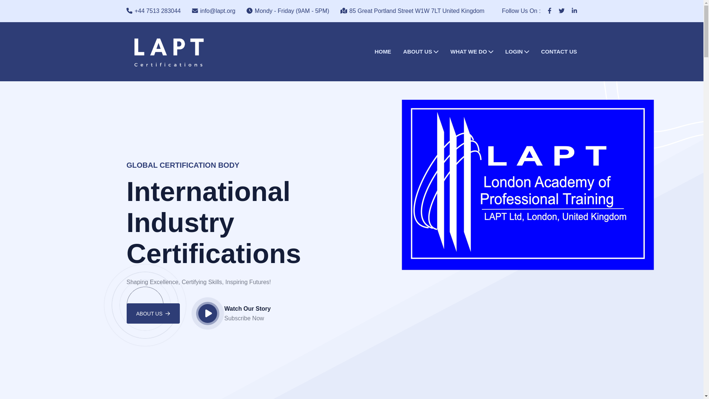Image resolution: width=709 pixels, height=399 pixels.
Task: Click the envelope email icon
Action: pos(195,11)
